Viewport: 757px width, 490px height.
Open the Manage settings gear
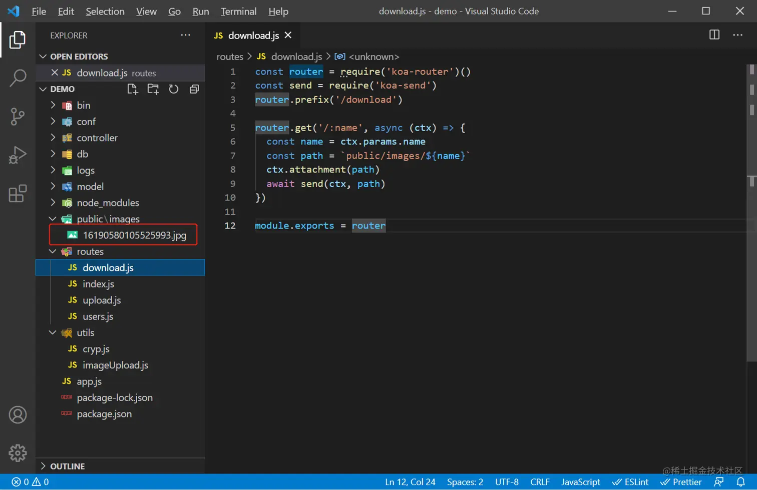18,453
